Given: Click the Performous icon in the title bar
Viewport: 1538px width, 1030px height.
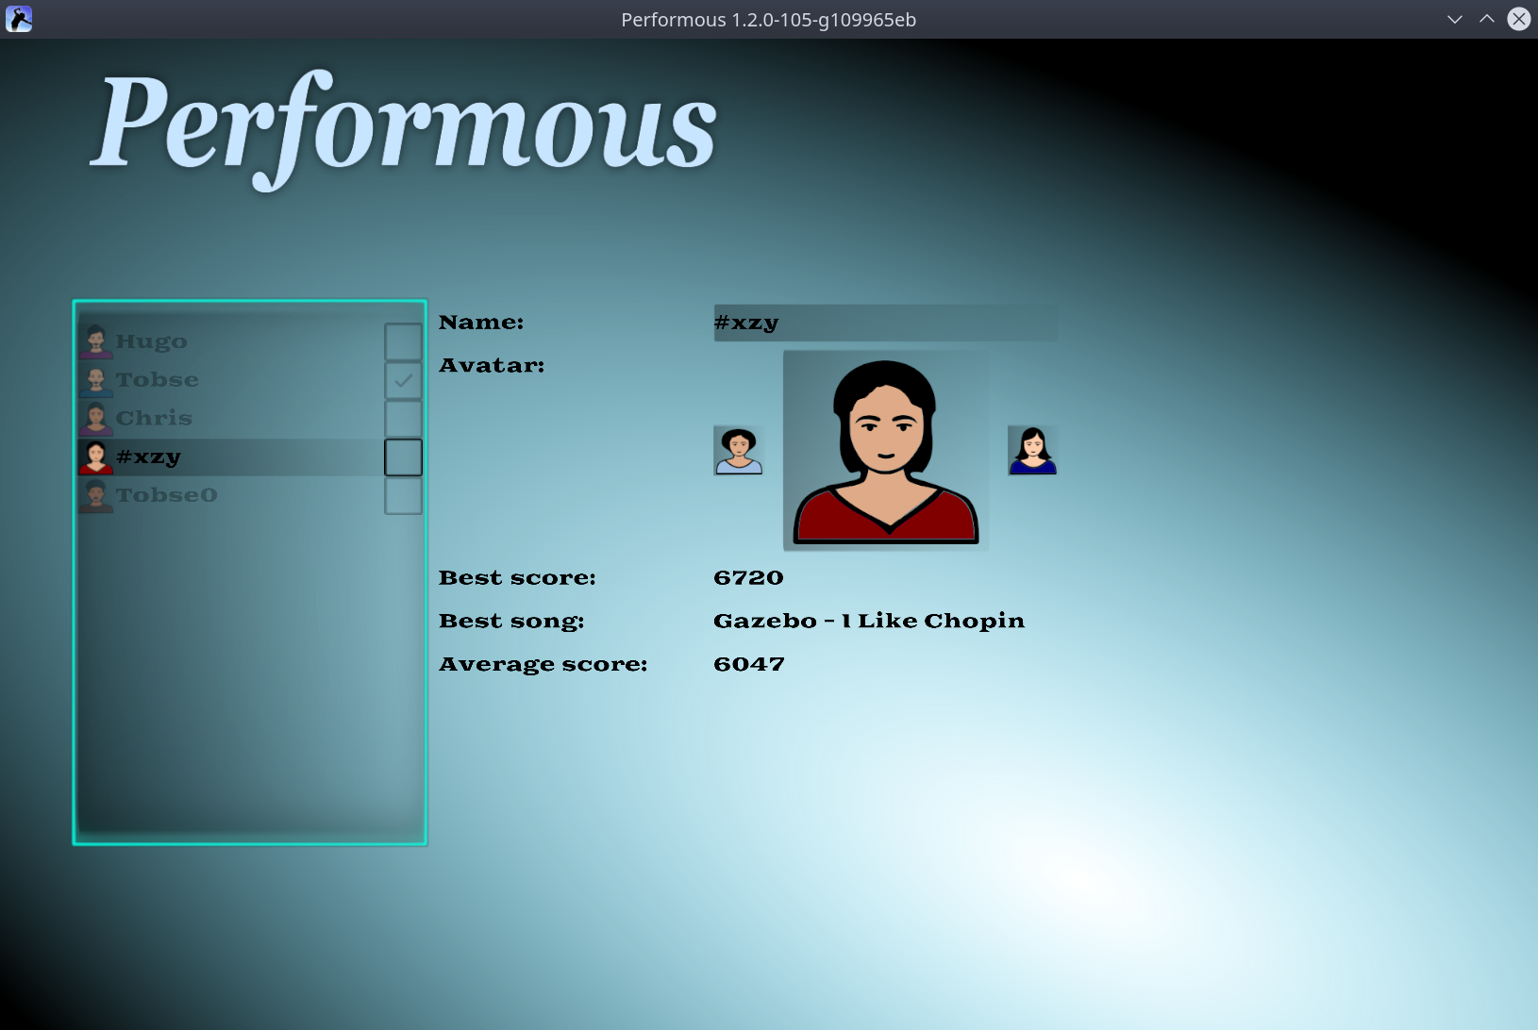Looking at the screenshot, I should (x=19, y=19).
